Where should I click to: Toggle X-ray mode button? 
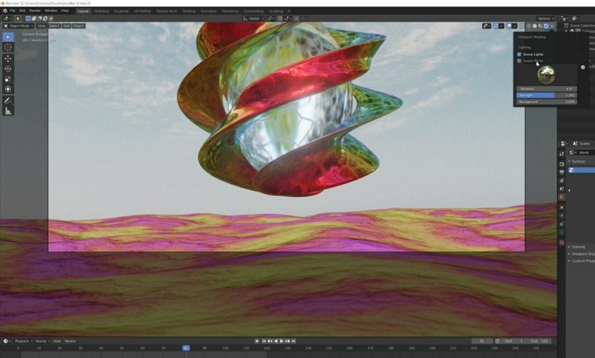521,26
